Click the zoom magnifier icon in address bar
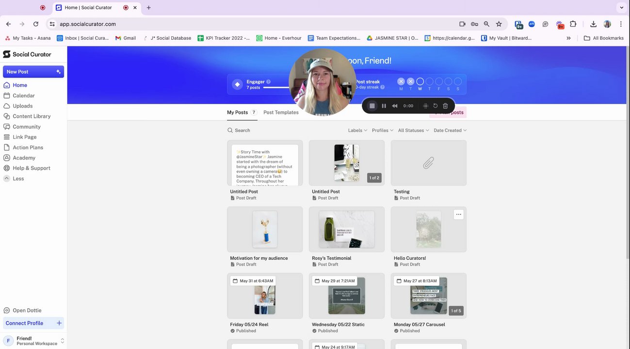The image size is (630, 349). (486, 24)
